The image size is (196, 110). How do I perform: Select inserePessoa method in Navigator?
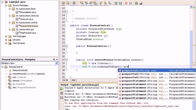point(28,74)
